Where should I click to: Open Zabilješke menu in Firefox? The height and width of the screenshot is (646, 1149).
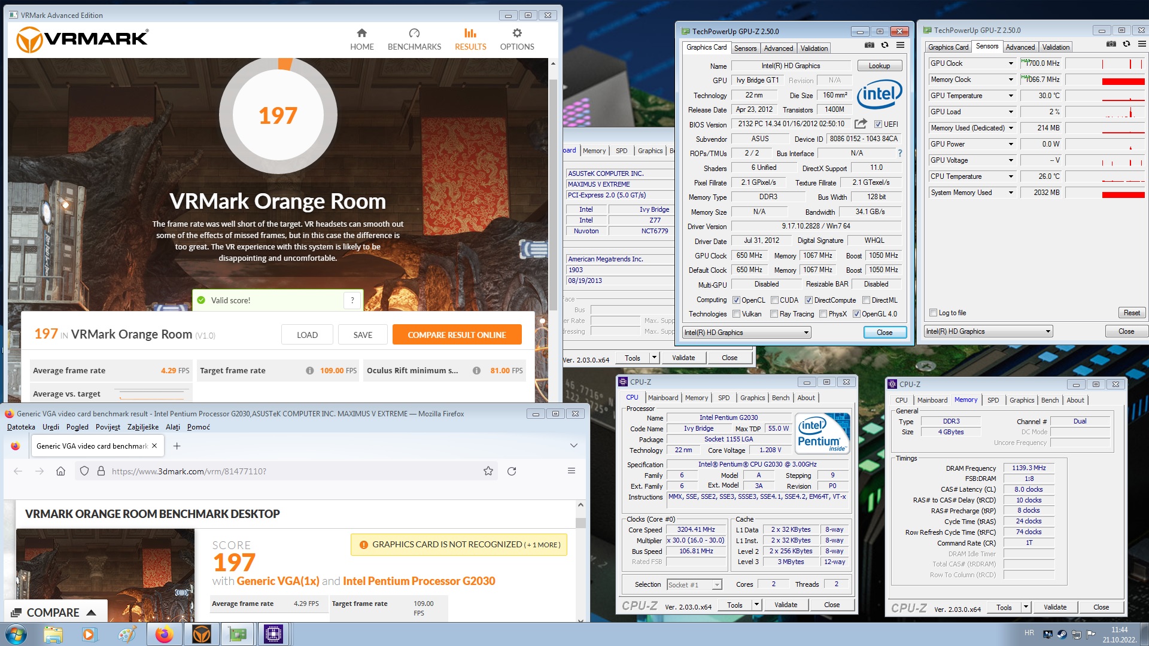pyautogui.click(x=143, y=427)
